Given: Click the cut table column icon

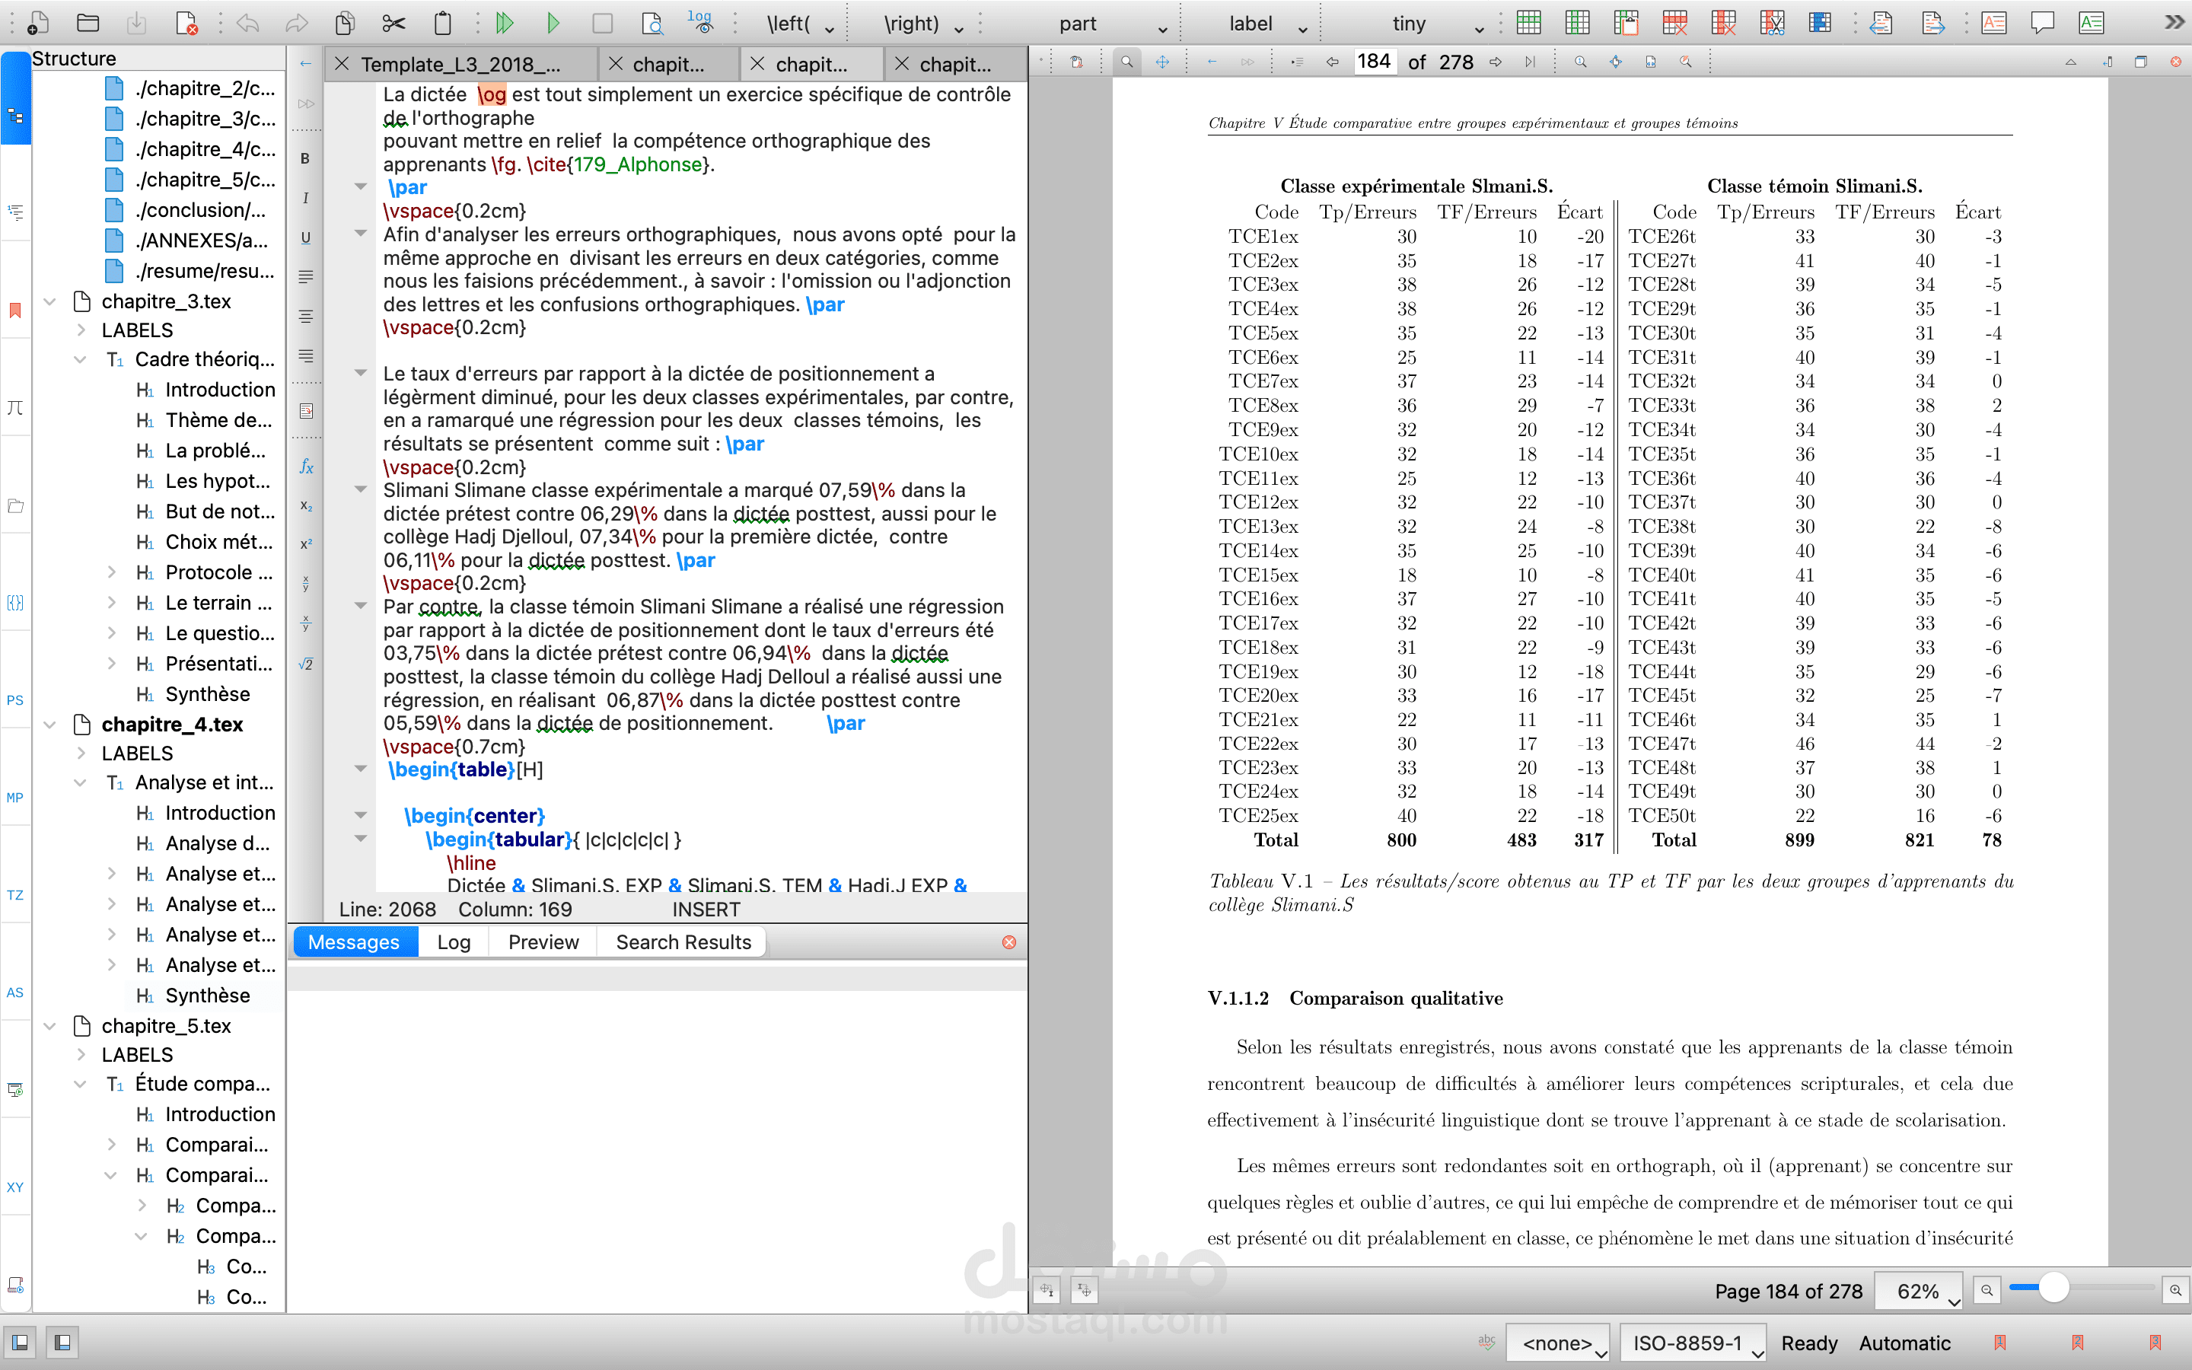Looking at the screenshot, I should pyautogui.click(x=1772, y=23).
